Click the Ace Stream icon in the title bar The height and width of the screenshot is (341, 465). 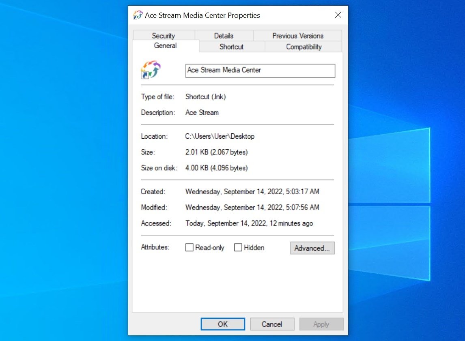click(x=138, y=15)
